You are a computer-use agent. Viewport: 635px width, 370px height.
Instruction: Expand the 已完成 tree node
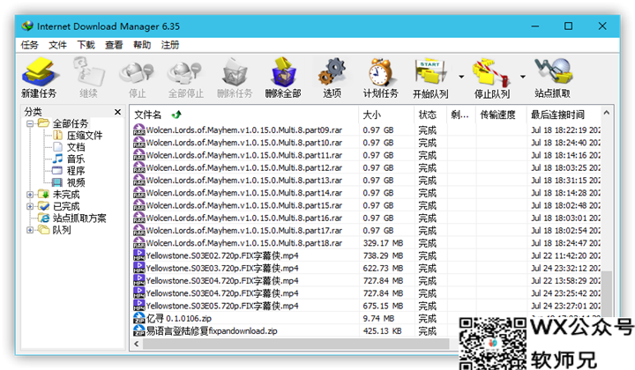pos(30,206)
